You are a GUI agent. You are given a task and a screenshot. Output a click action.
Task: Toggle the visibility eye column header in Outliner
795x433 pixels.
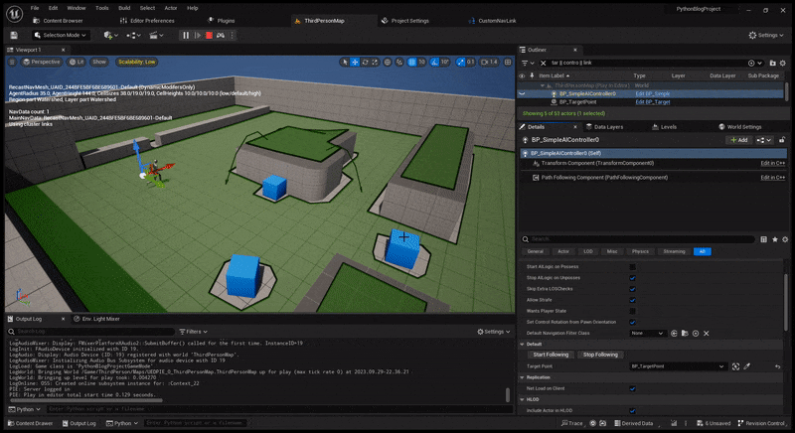(x=522, y=75)
